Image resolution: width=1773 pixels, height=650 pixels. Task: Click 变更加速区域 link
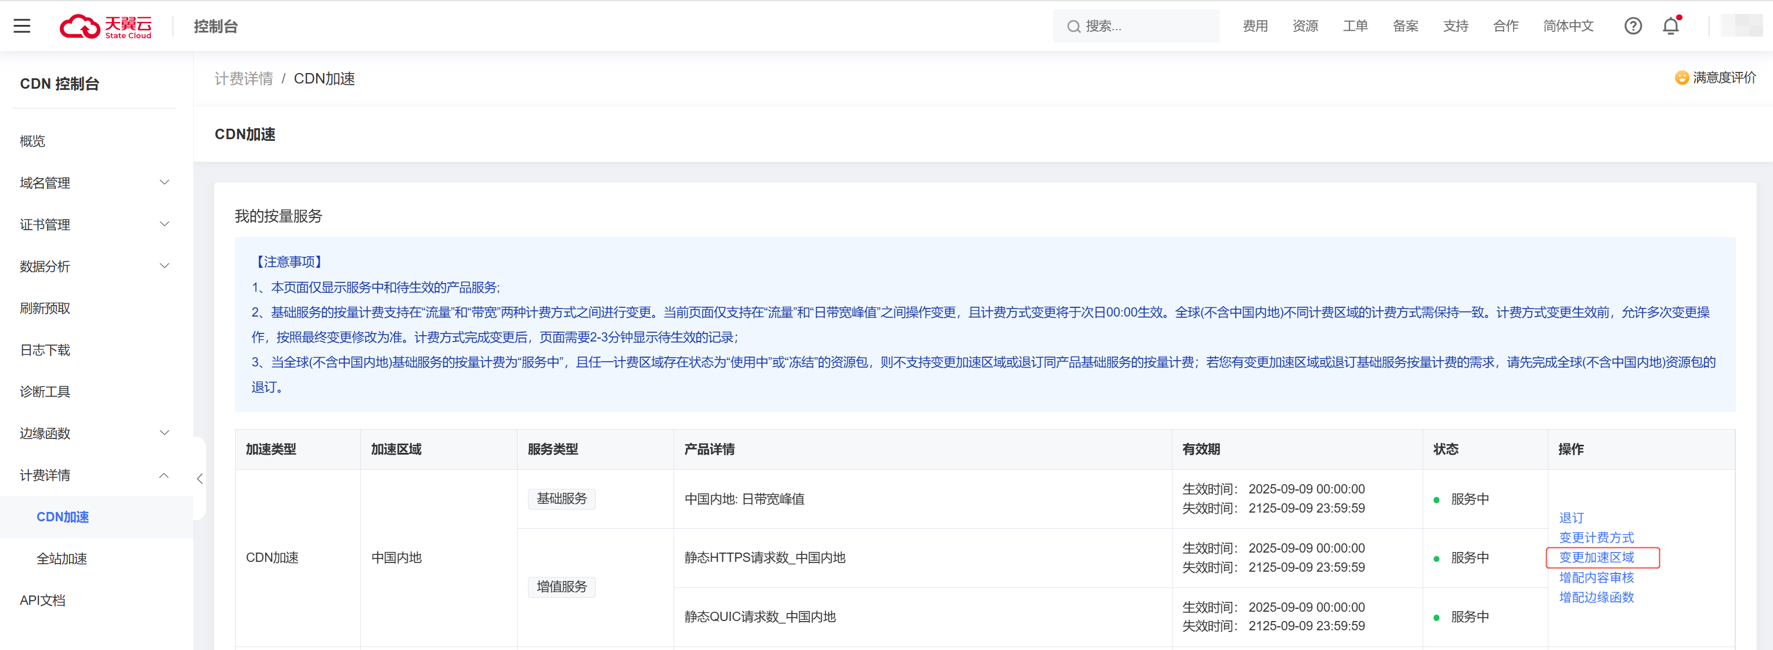1596,557
